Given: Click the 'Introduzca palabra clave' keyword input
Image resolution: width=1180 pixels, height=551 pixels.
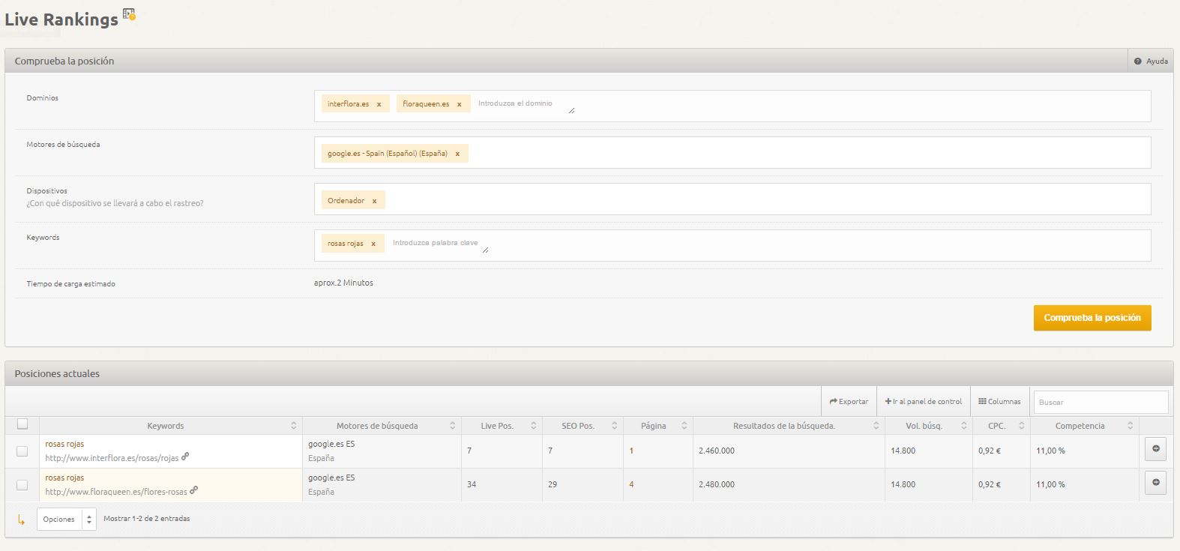Looking at the screenshot, I should click(439, 244).
